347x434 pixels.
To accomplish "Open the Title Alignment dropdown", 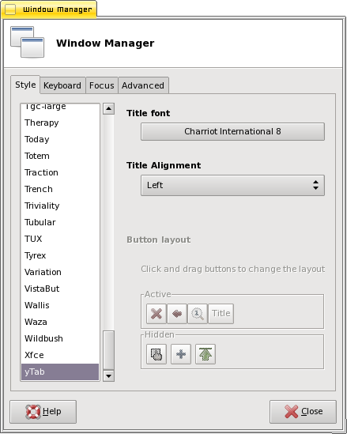I will click(232, 185).
